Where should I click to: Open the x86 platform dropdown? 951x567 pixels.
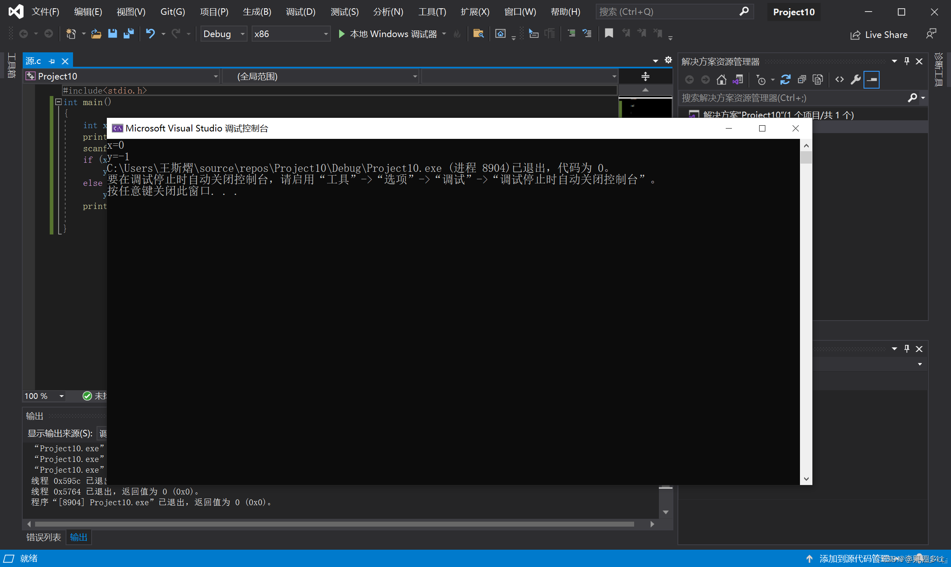(291, 34)
